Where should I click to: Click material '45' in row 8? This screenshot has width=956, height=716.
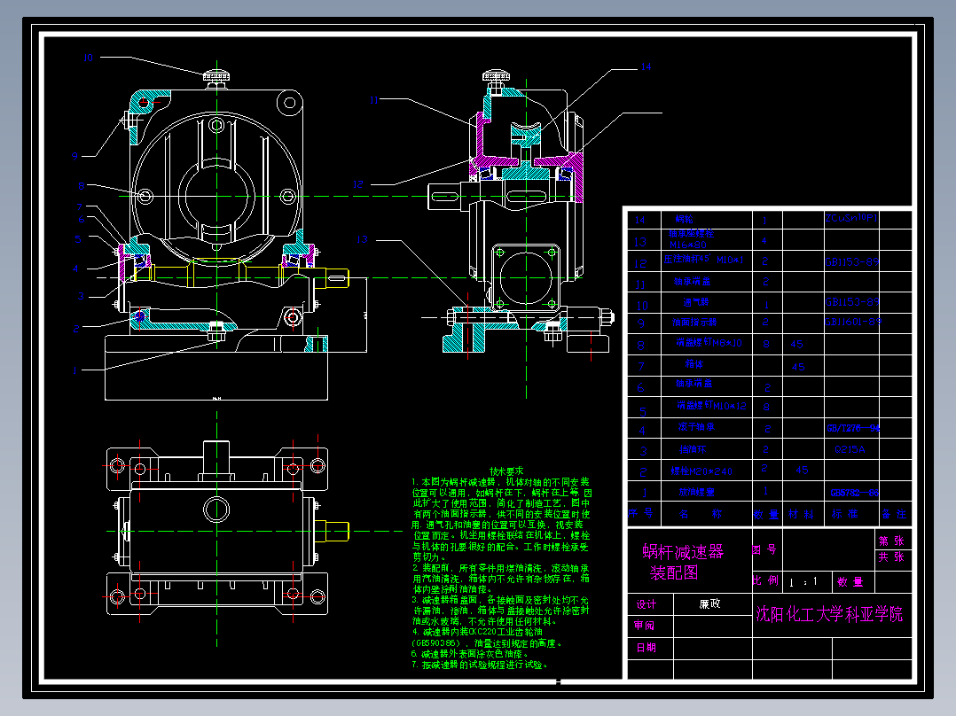(796, 345)
